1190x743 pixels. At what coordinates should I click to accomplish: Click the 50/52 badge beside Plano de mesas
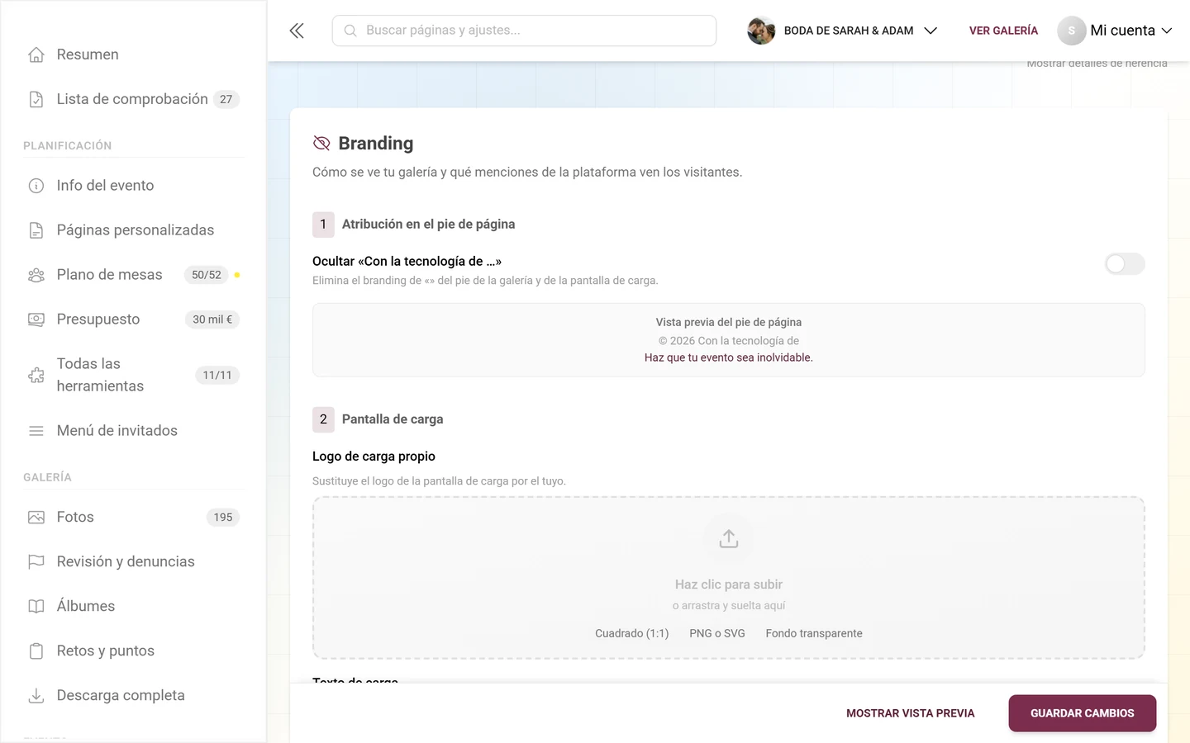click(x=207, y=275)
